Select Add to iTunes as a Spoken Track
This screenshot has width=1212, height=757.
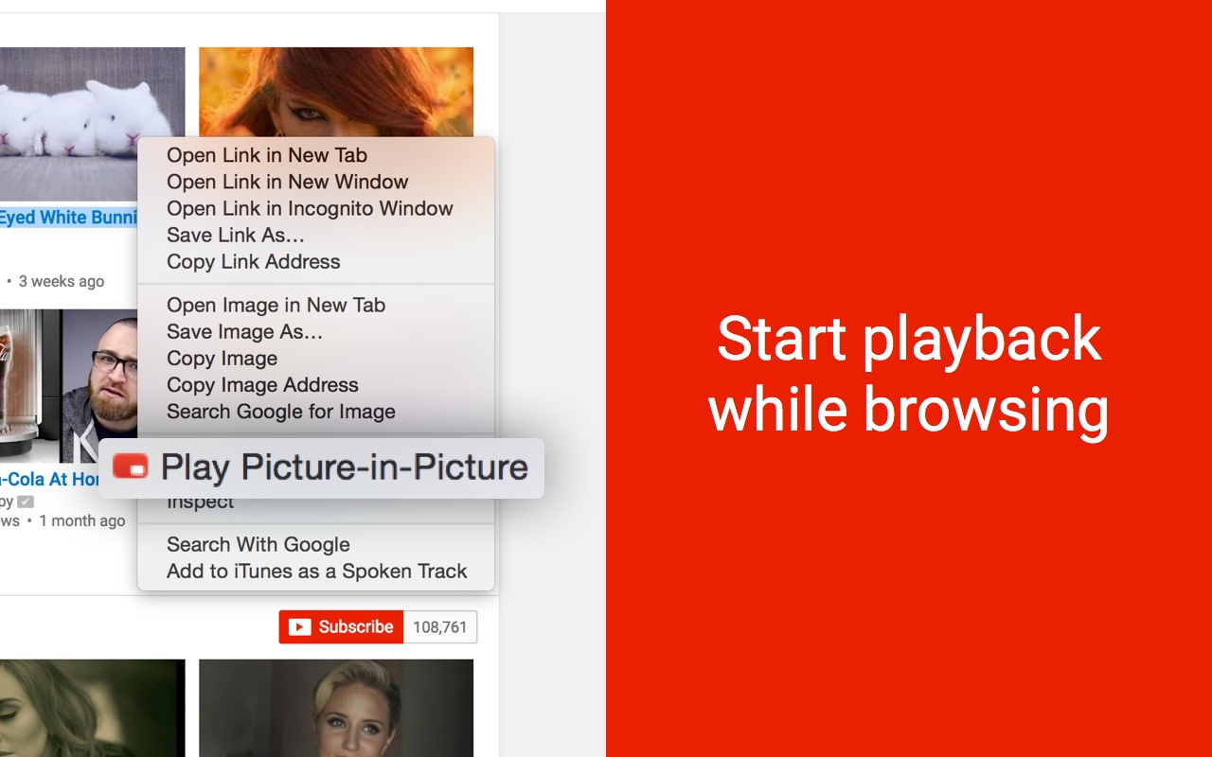[x=316, y=571]
